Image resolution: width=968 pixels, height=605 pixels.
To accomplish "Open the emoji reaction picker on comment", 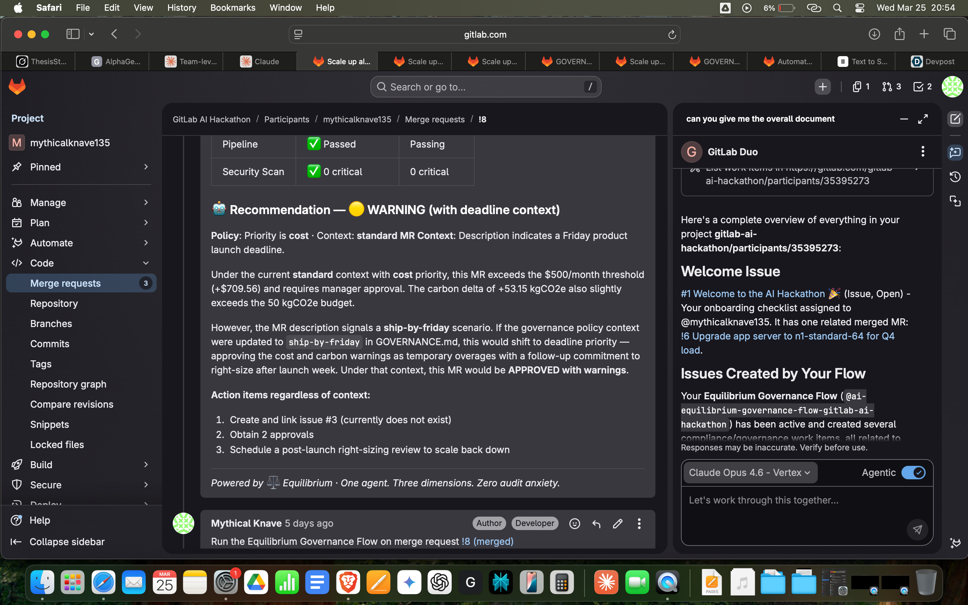I will (574, 523).
